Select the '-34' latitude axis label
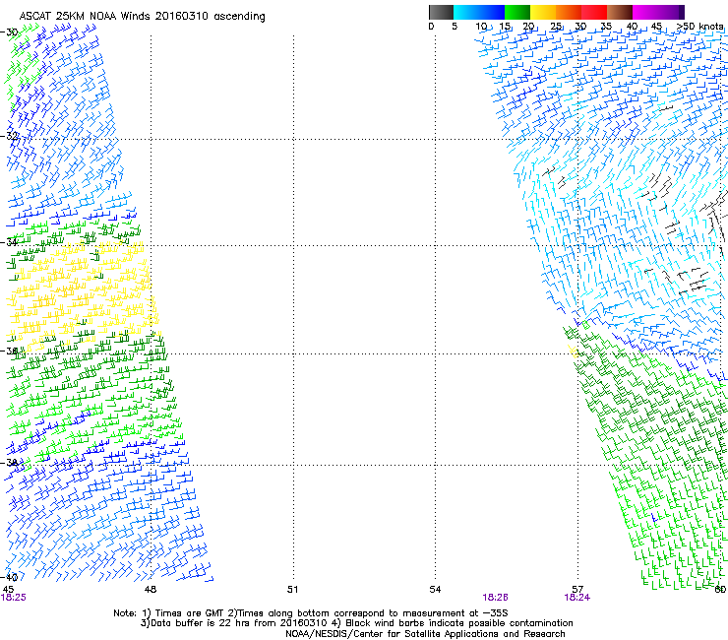 click(x=9, y=242)
